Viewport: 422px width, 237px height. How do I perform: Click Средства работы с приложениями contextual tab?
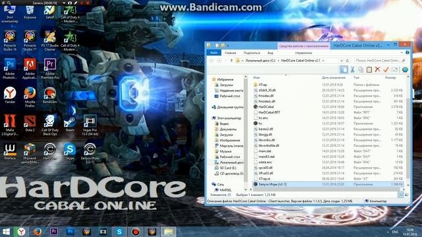[303, 46]
